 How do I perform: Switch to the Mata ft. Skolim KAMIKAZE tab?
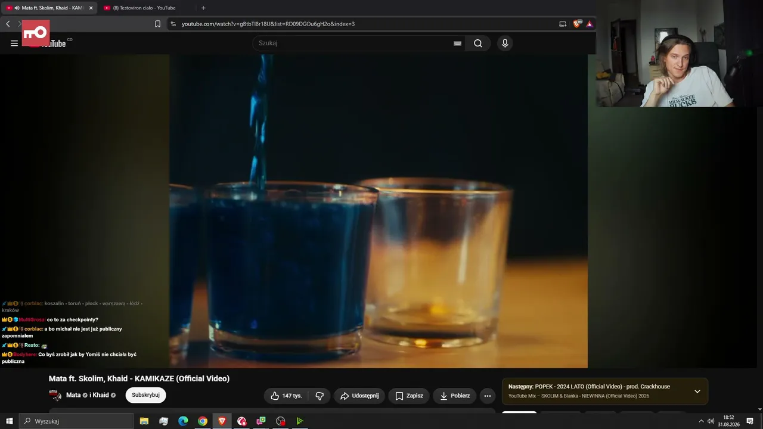49,8
